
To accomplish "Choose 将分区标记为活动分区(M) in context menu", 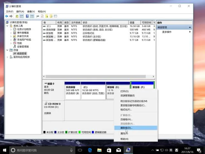I will 136,101.
